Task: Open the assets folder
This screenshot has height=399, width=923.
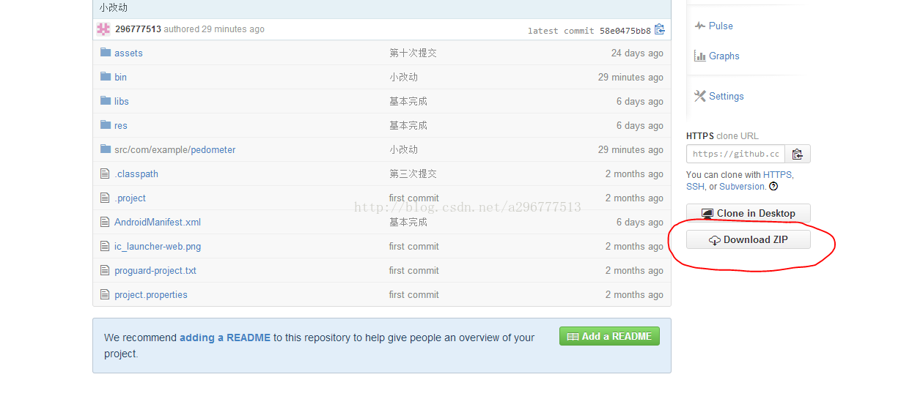Action: (128, 53)
